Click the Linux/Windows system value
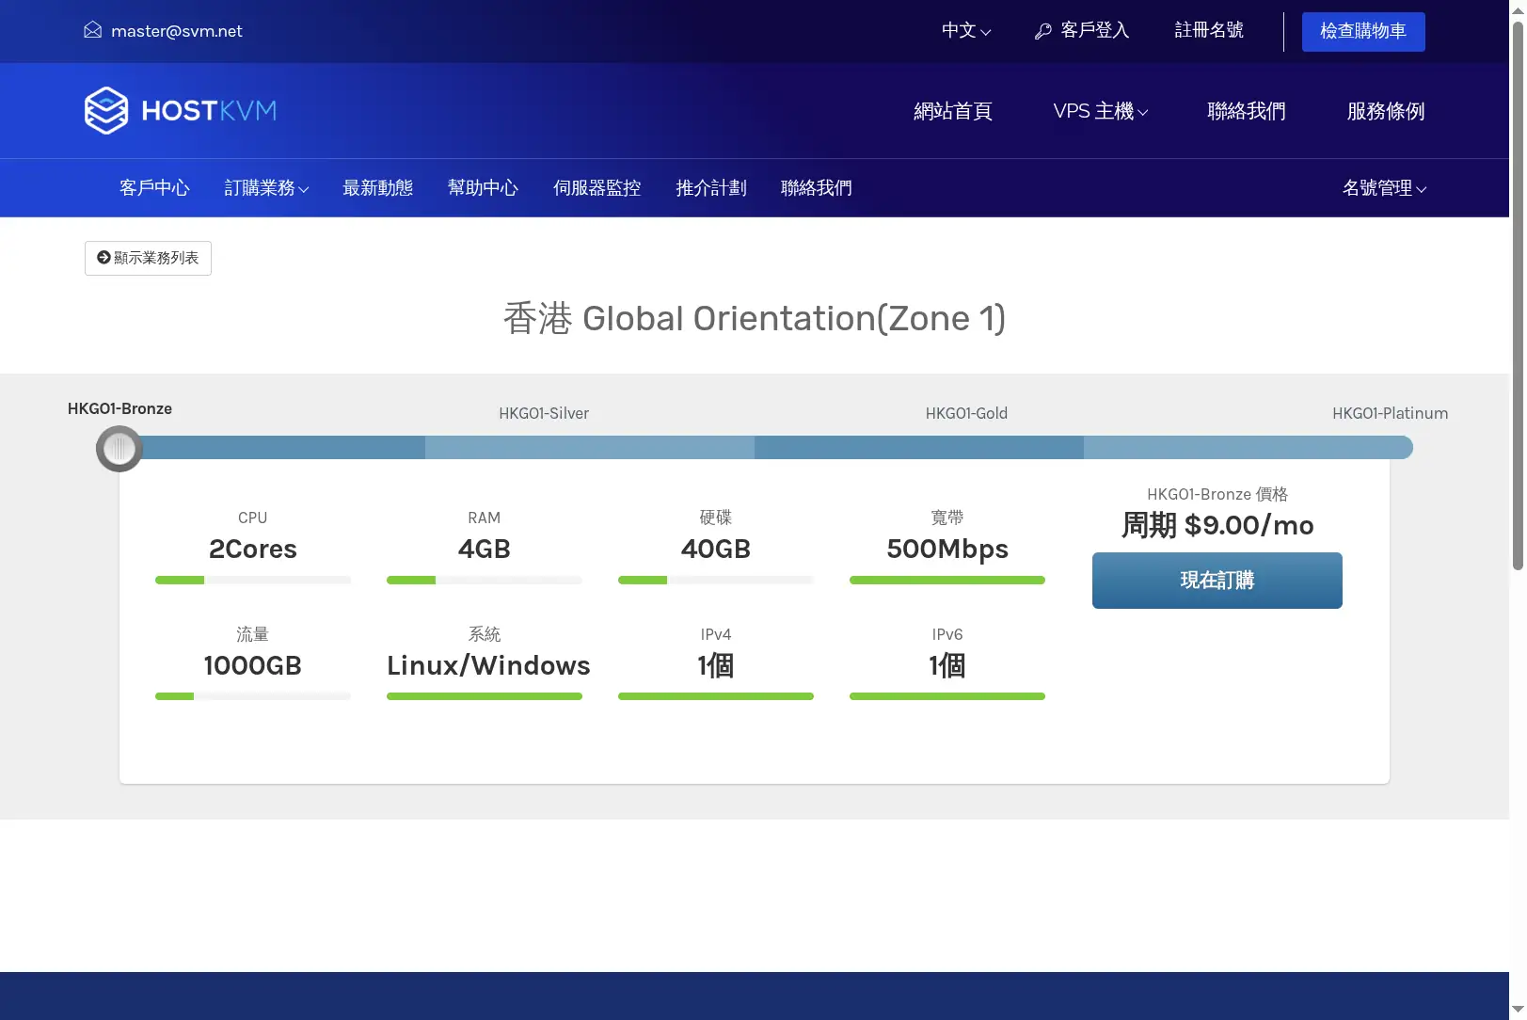This screenshot has height=1020, width=1527. pyautogui.click(x=488, y=665)
